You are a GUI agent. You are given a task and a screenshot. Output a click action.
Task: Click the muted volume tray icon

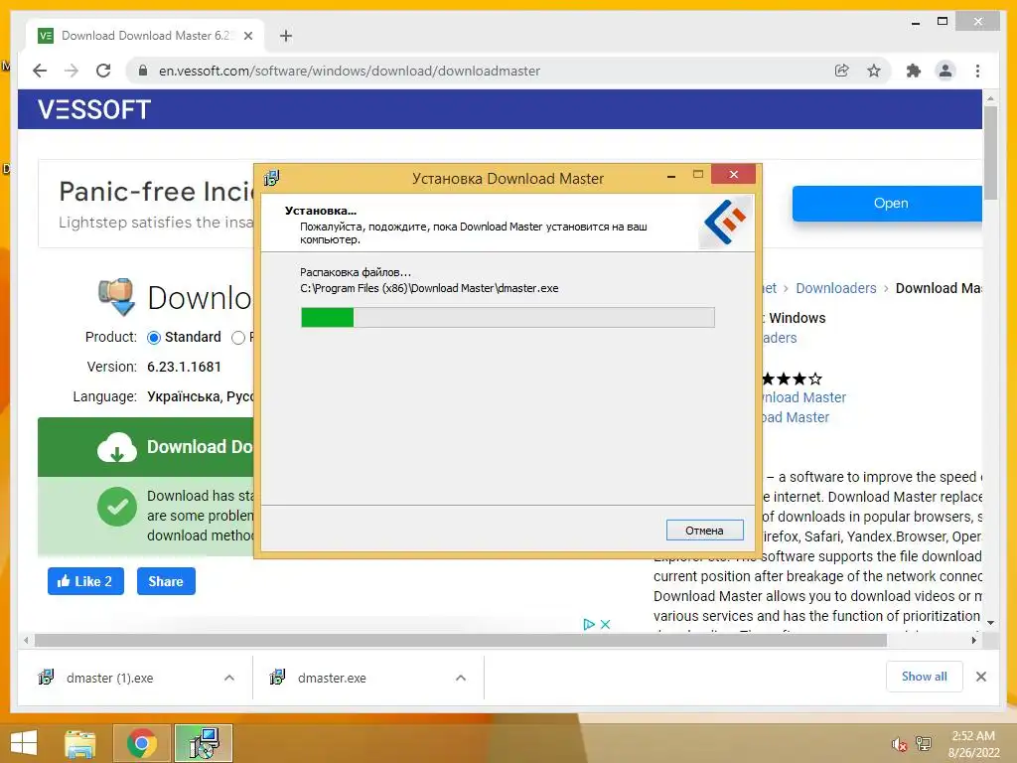click(900, 744)
